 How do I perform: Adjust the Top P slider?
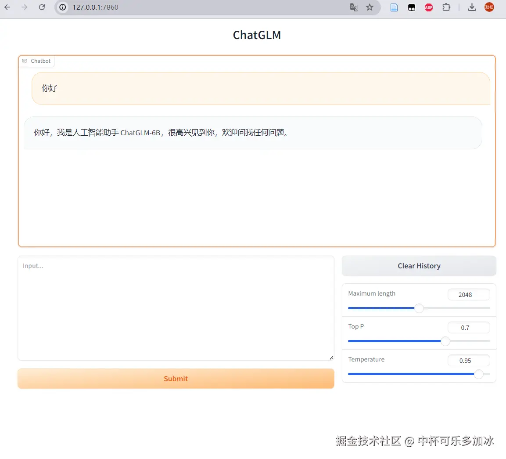coord(419,341)
